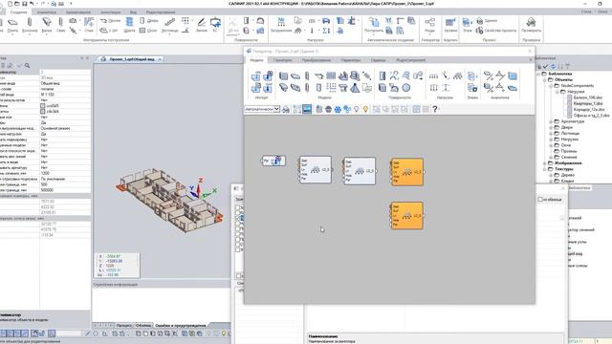The height and width of the screenshot is (344, 612).
Task: Pick the Линия line tool
Action: point(202,26)
